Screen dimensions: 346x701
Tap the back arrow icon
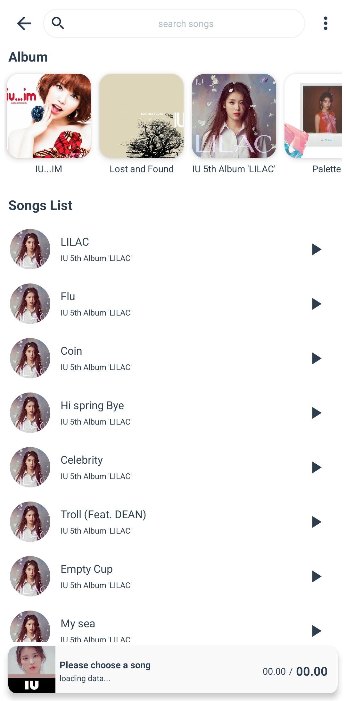pos(24,23)
